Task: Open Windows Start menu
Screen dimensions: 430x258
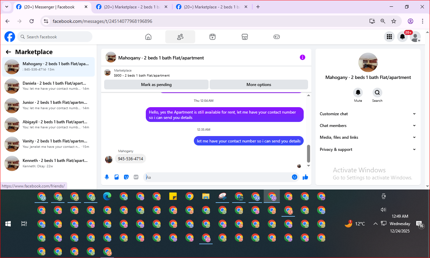Action: (x=8, y=224)
